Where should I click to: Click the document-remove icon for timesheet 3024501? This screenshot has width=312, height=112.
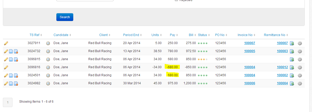(x=16, y=75)
